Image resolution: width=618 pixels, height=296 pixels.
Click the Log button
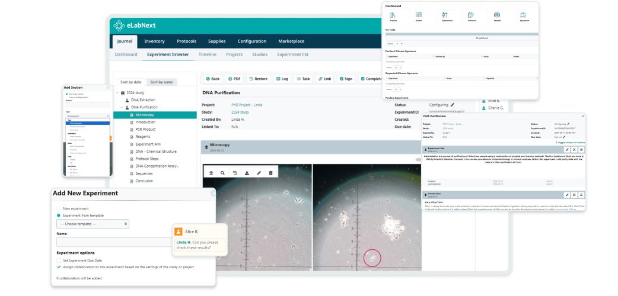282,79
